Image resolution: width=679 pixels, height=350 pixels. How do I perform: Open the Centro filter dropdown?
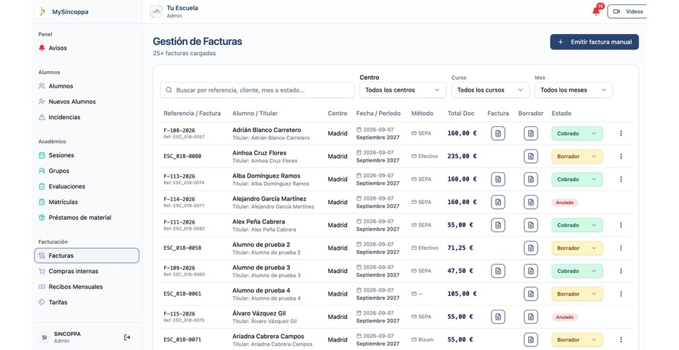[402, 90]
